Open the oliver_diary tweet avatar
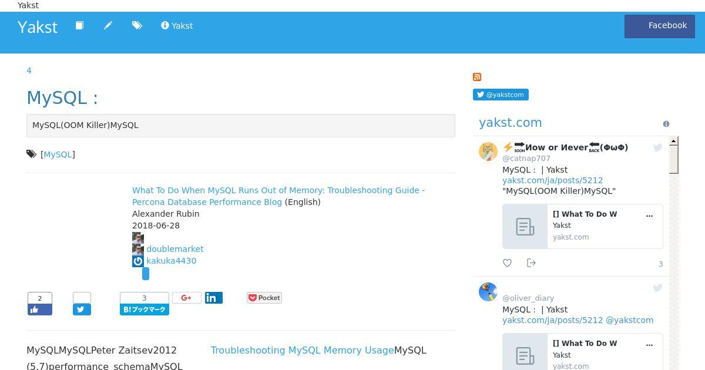 click(x=488, y=291)
